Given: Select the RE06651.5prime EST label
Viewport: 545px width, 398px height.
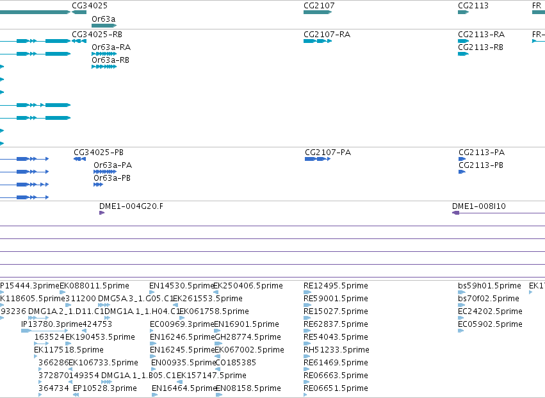Looking at the screenshot, I should (336, 388).
